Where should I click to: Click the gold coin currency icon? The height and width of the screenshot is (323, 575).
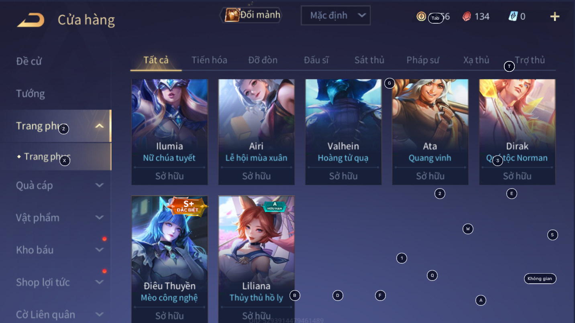click(421, 16)
